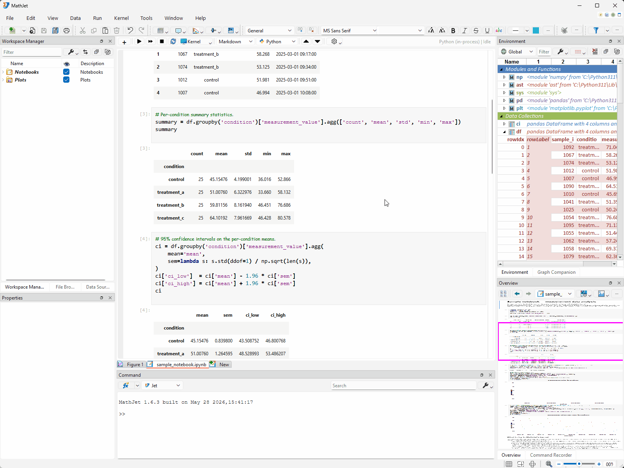This screenshot has width=624, height=468.
Task: Apply italic formatting
Action: [464, 30]
